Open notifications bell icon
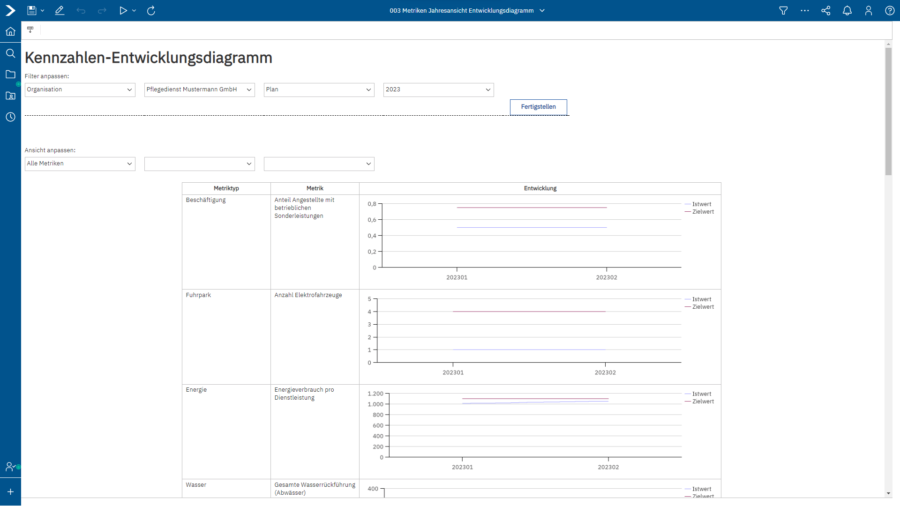Screen dimensions: 900x506 847,10
